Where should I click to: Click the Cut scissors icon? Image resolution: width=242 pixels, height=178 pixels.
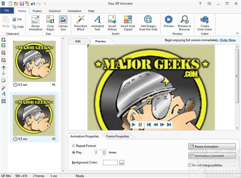coord(14,19)
